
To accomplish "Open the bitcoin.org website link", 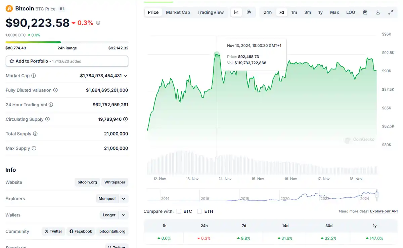I will click(x=87, y=182).
